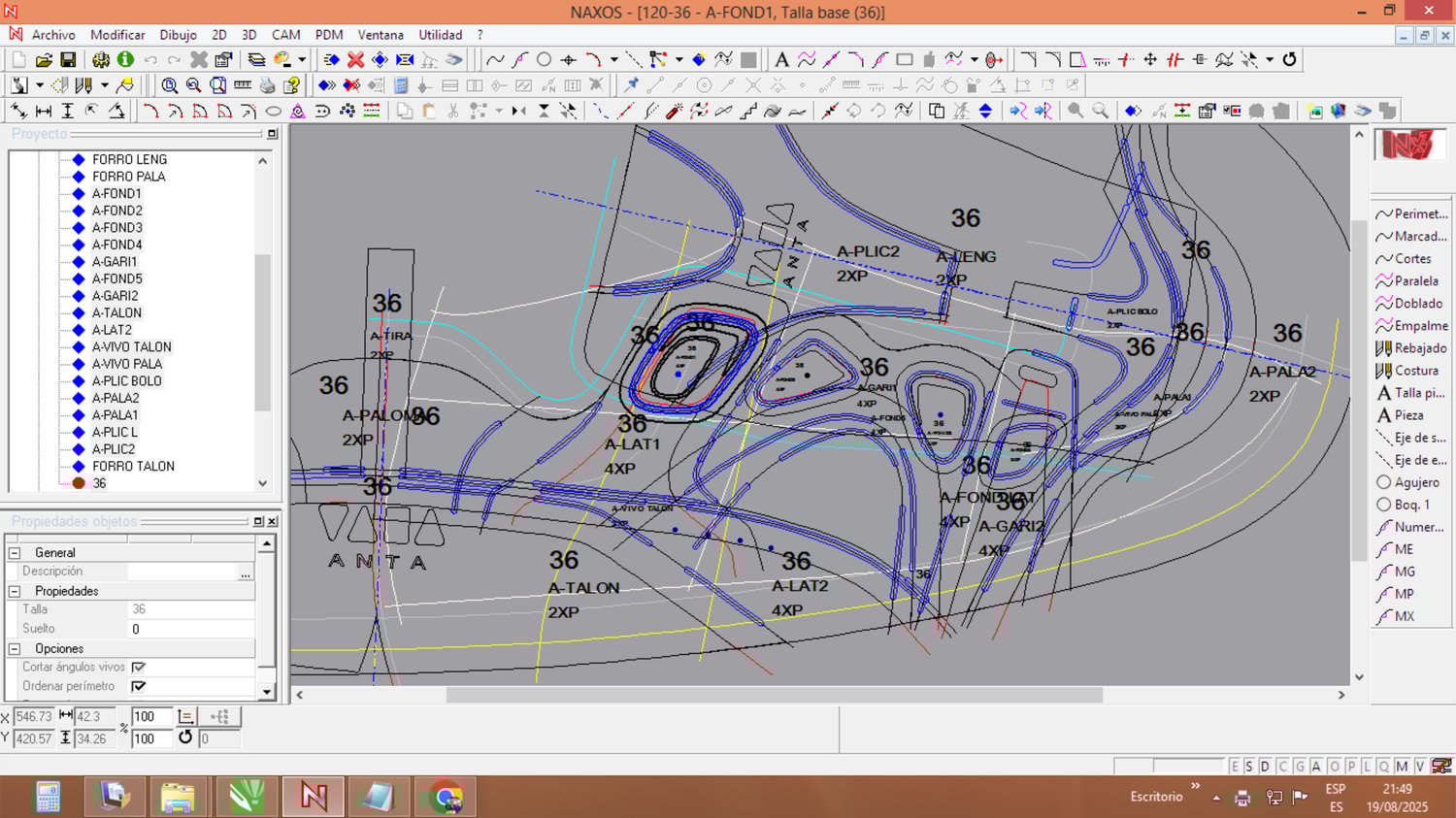
Task: Click the scissors cut icon
Action: click(x=453, y=112)
